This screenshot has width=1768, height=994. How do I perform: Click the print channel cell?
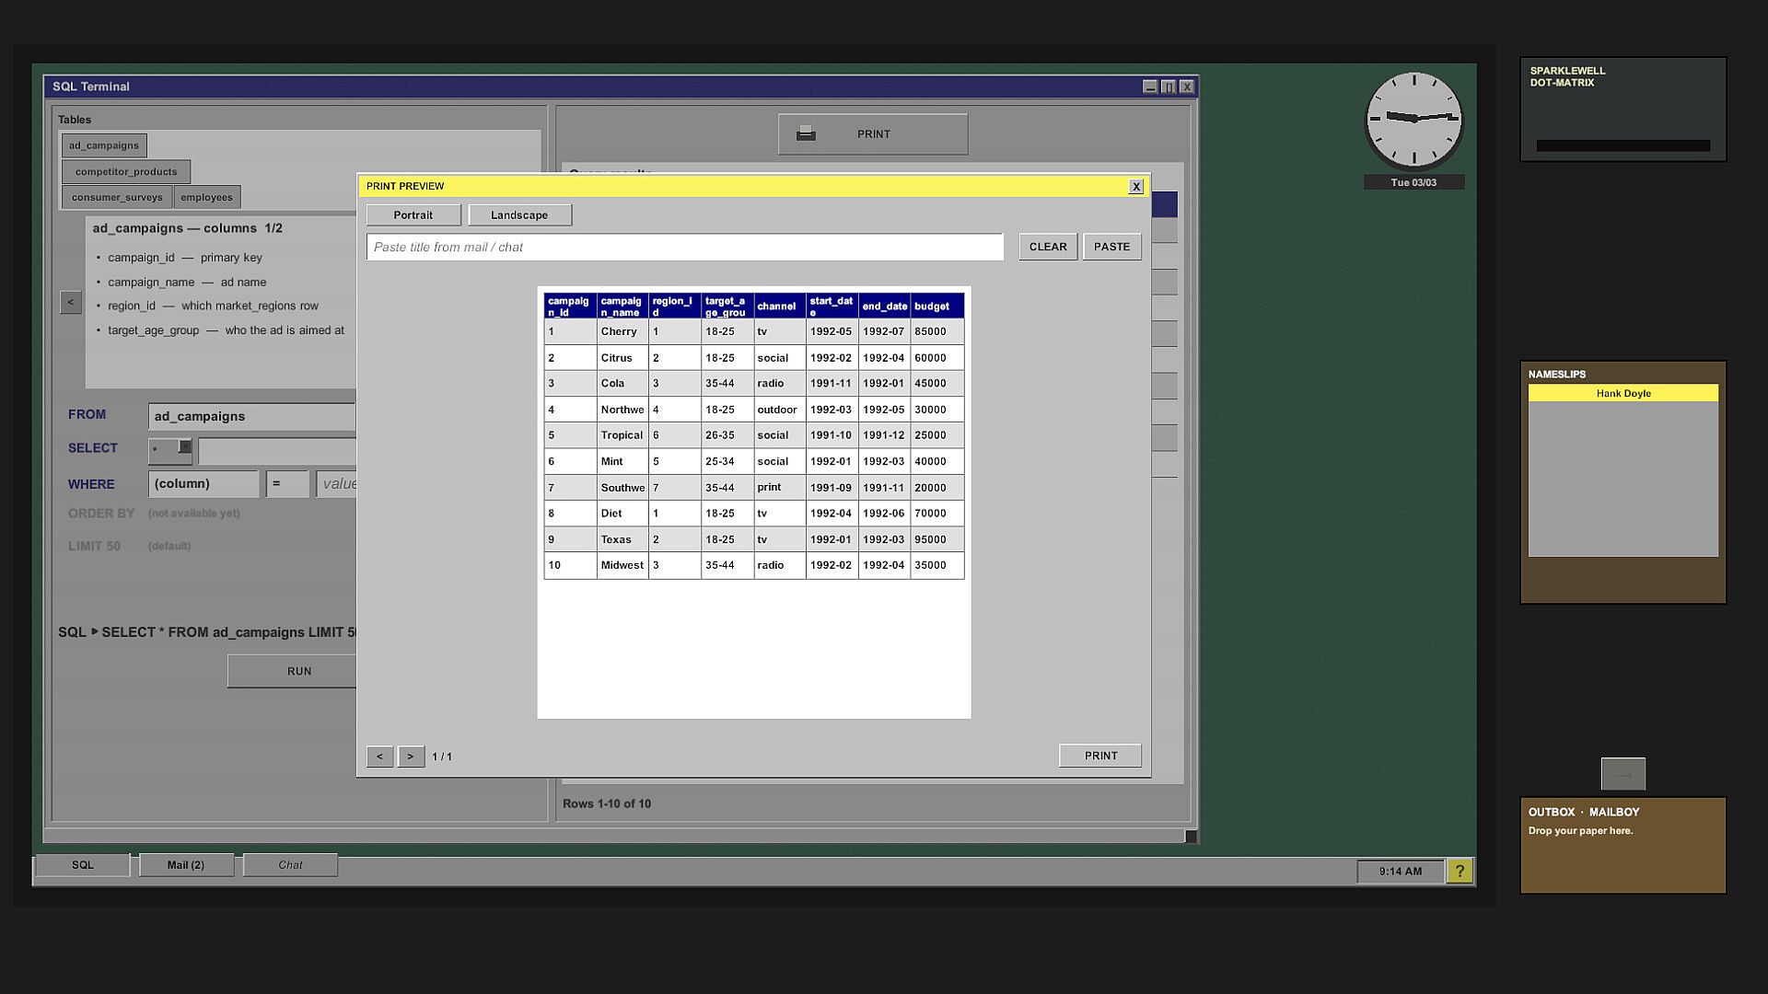click(779, 488)
